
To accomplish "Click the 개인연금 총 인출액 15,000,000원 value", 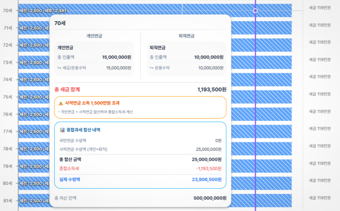I will click(117, 57).
